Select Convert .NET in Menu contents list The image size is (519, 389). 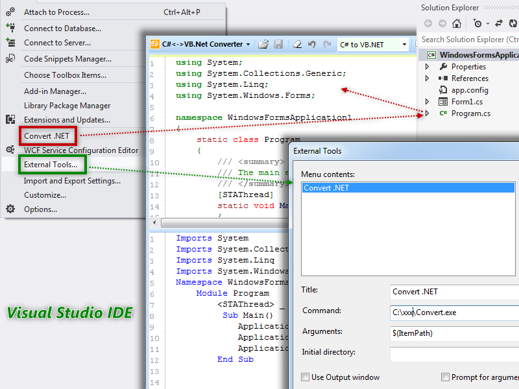point(408,188)
